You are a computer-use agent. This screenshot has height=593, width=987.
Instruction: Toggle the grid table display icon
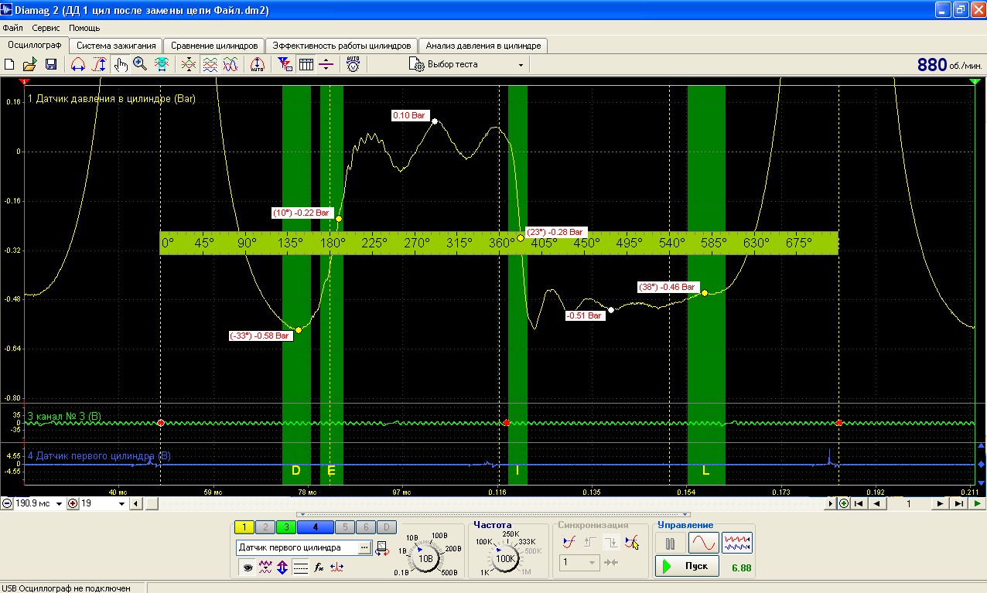[306, 65]
